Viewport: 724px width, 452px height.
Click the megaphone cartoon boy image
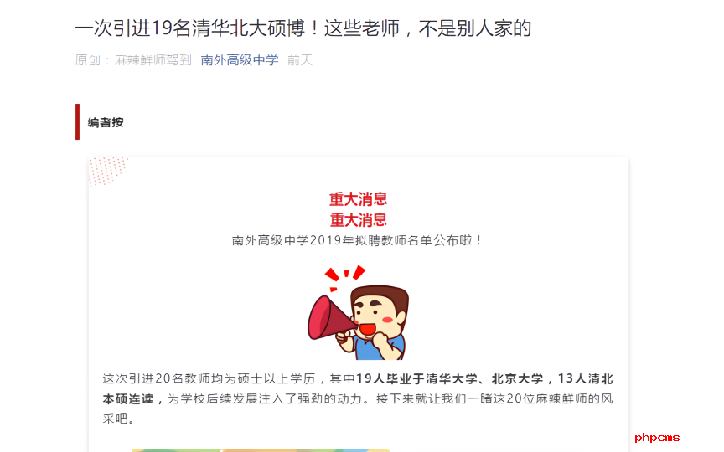[359, 312]
